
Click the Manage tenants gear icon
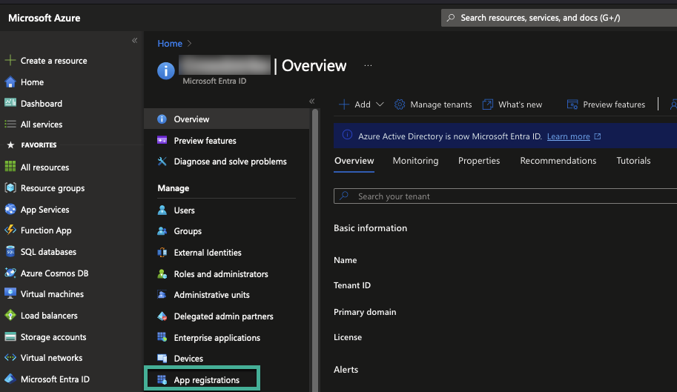click(x=400, y=104)
